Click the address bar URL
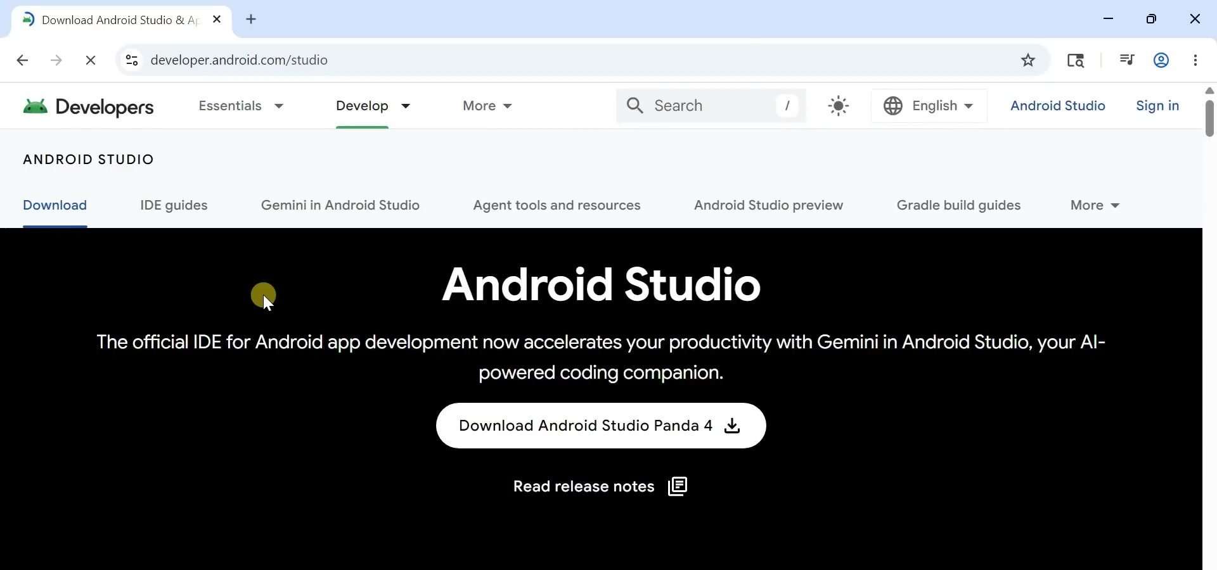This screenshot has width=1217, height=570. [x=239, y=60]
